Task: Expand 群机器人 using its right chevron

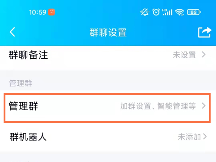Action: coord(205,137)
